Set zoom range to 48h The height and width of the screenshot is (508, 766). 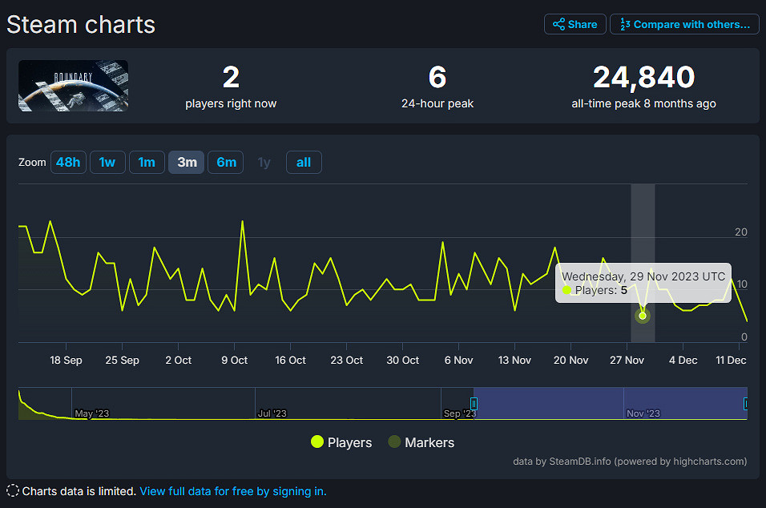67,163
